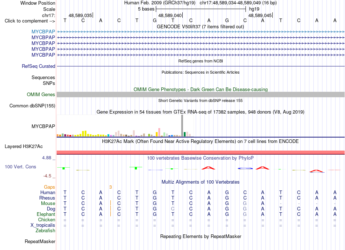Click 'Click to complement -->' to flip the bases

click(30, 21)
